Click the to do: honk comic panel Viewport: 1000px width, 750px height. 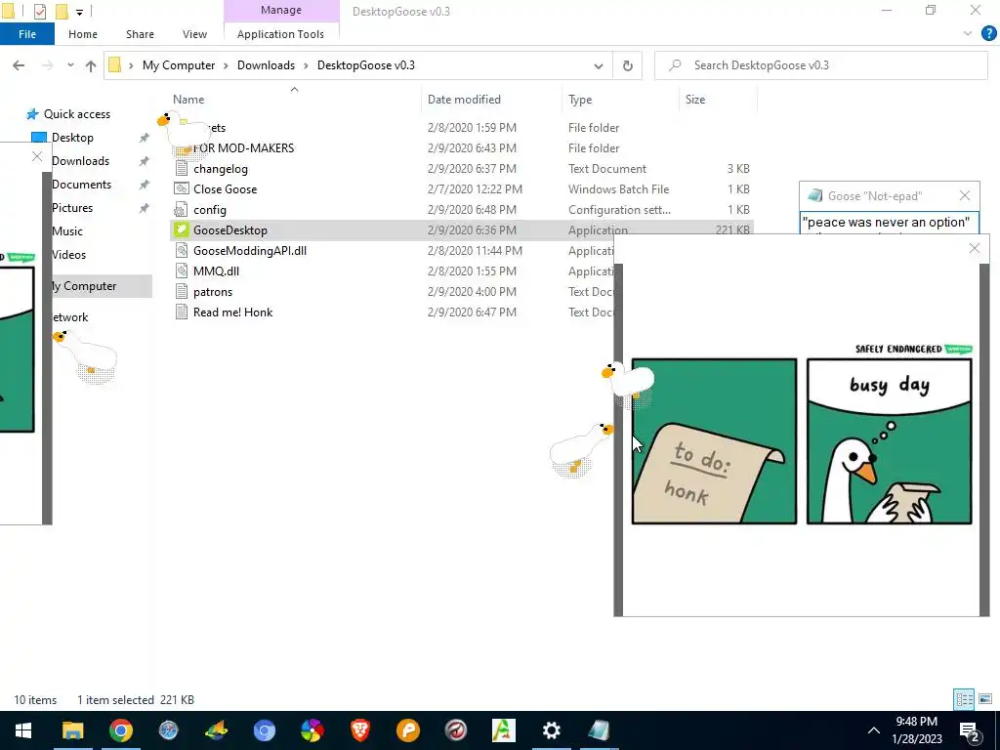[x=714, y=441]
